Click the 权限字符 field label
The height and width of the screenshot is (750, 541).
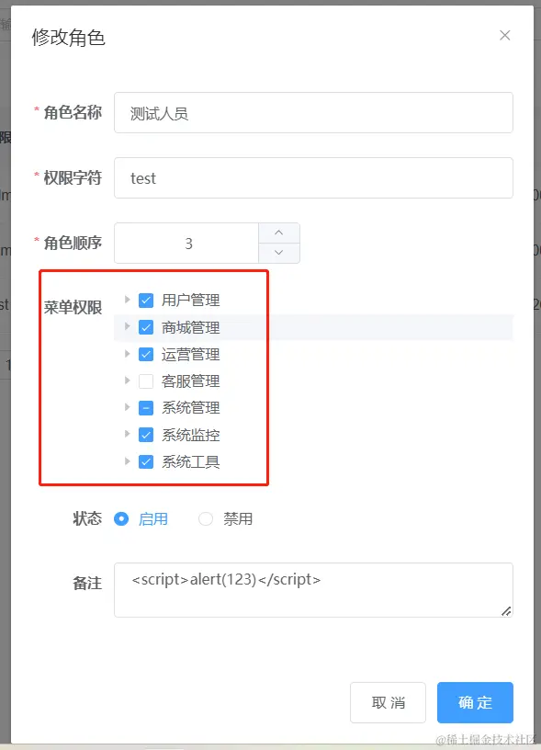(73, 178)
